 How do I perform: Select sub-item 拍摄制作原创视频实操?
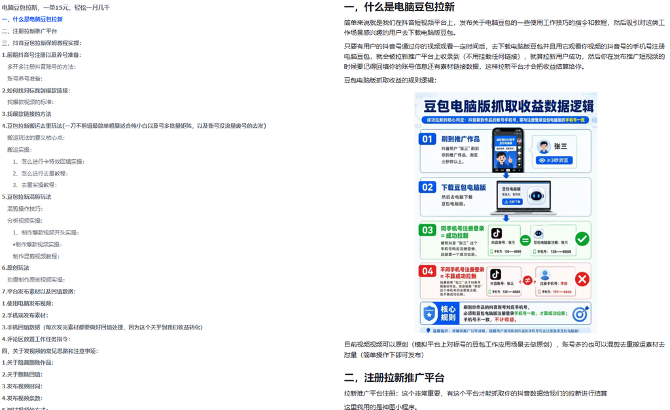tap(36, 280)
